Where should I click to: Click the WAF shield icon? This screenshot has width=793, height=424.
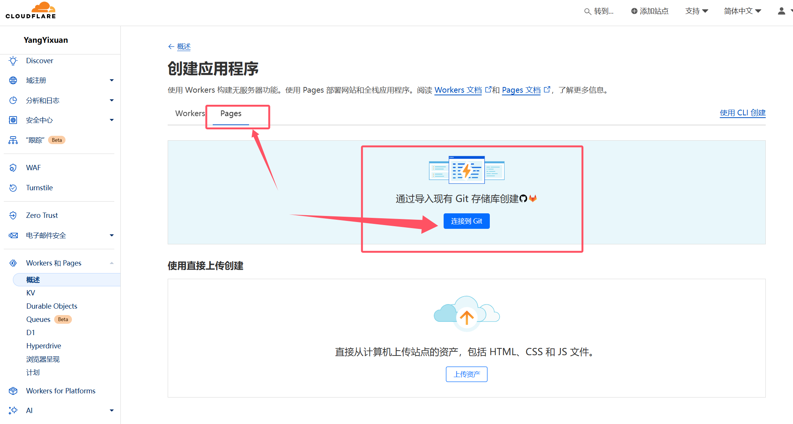tap(13, 168)
